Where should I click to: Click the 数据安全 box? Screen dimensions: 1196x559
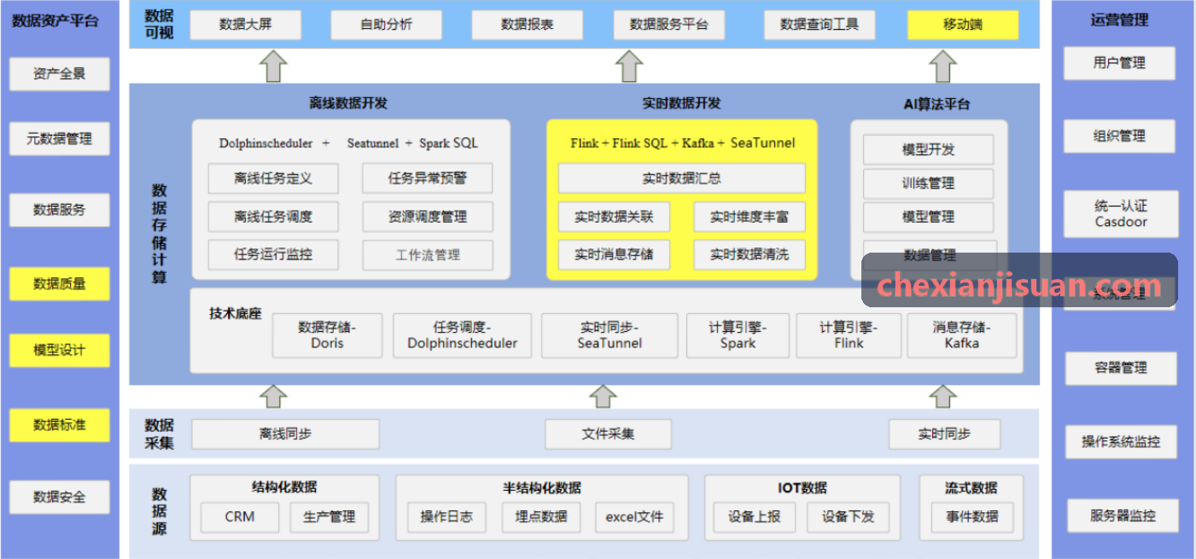60,497
